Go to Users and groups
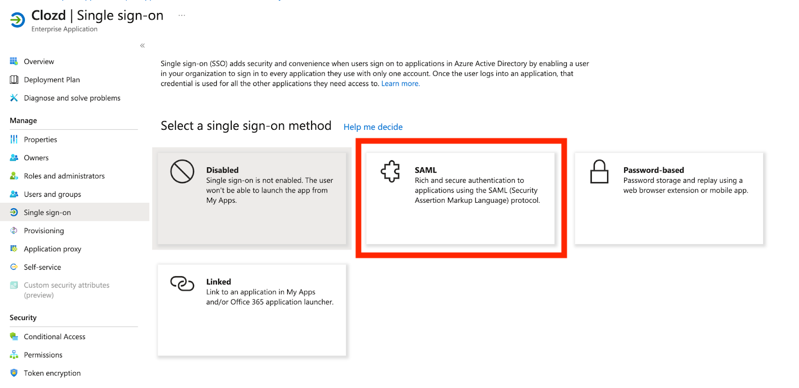This screenshot has height=388, width=799. coord(52,194)
